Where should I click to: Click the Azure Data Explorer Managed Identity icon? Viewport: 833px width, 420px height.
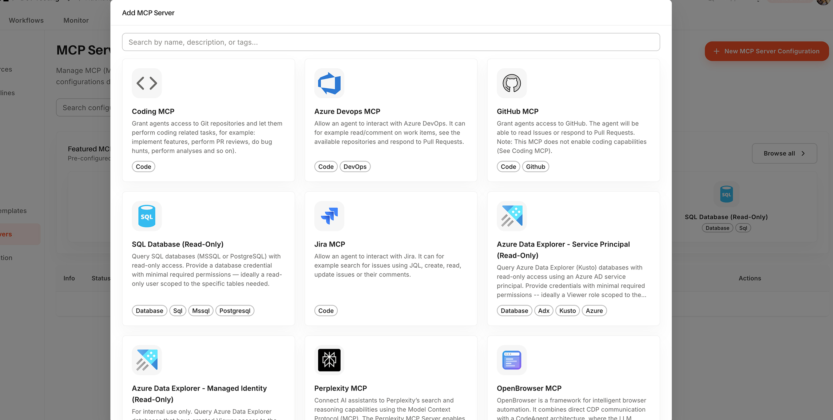tap(147, 360)
